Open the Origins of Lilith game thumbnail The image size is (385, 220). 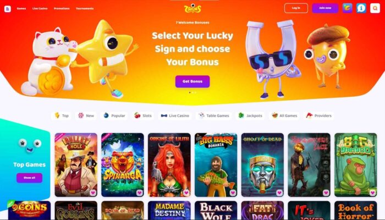coord(169,165)
